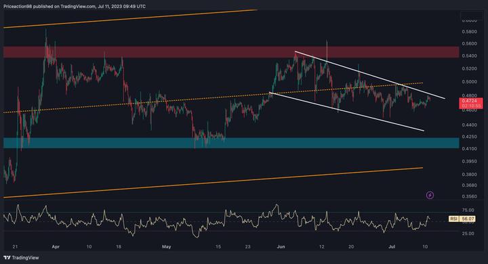
Task: Select the RSI indicator line in lower pane
Action: tap(218, 221)
